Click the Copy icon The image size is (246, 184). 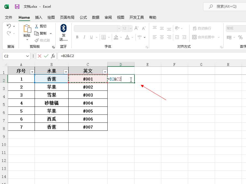click(37, 33)
